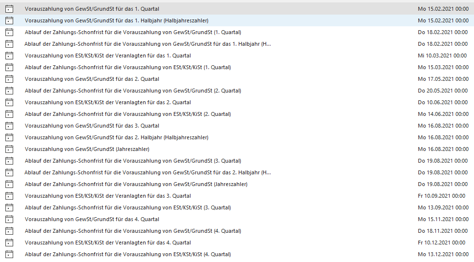474x262 pixels.
Task: Select entry Ablauf Schonfrist ESt/KSt/KiSt (1. Quartal)
Action: click(x=128, y=67)
